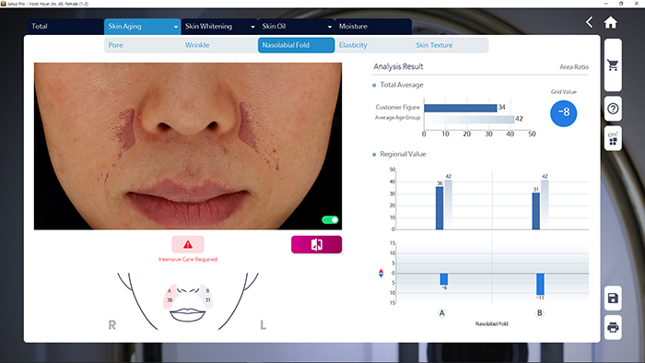Open the shopping cart icon

tap(613, 65)
